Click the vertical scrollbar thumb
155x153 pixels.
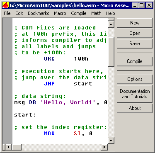click(x=111, y=52)
